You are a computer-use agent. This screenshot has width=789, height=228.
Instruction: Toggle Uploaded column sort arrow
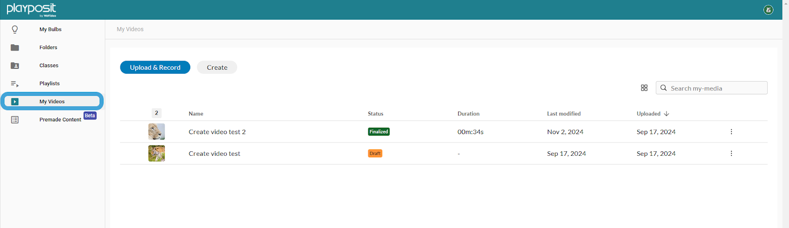click(x=667, y=114)
